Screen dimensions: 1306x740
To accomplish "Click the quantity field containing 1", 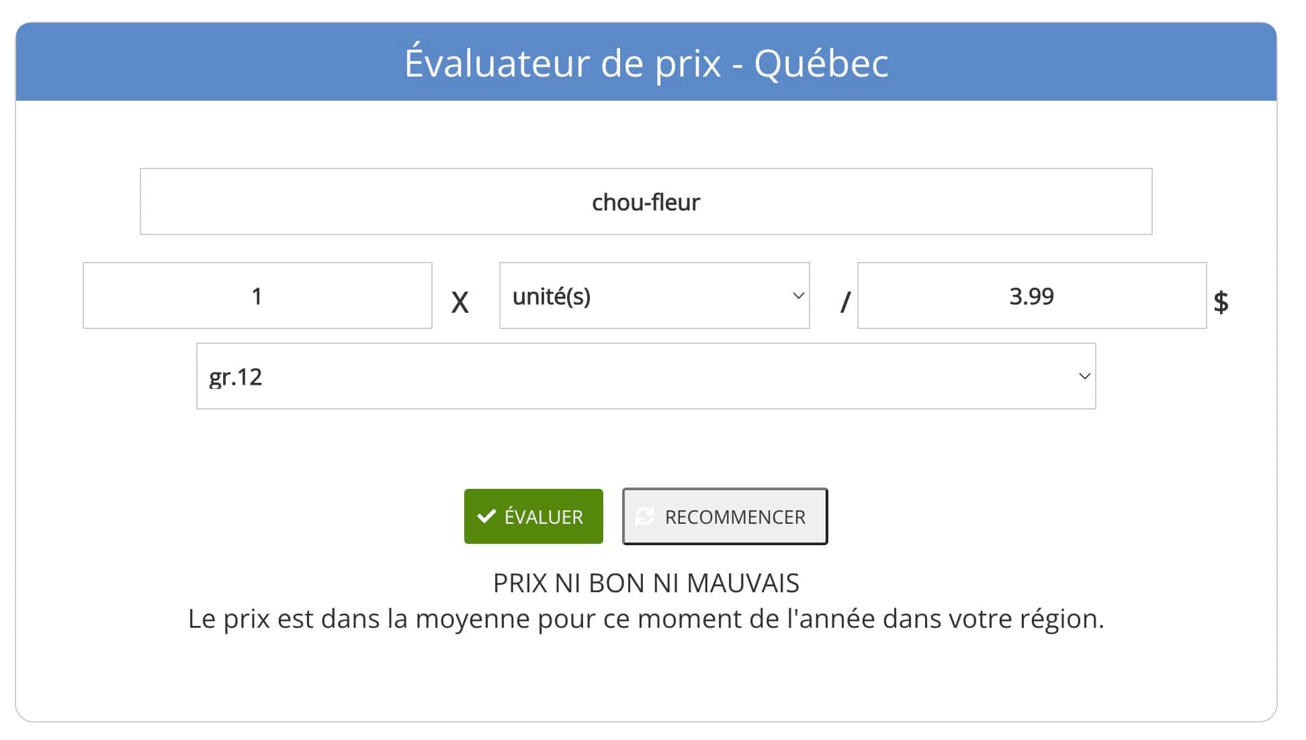I will [x=257, y=296].
